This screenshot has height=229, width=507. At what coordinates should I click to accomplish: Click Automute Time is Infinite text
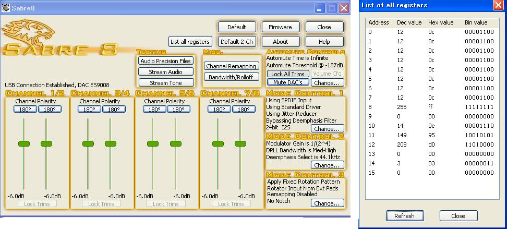coord(297,58)
